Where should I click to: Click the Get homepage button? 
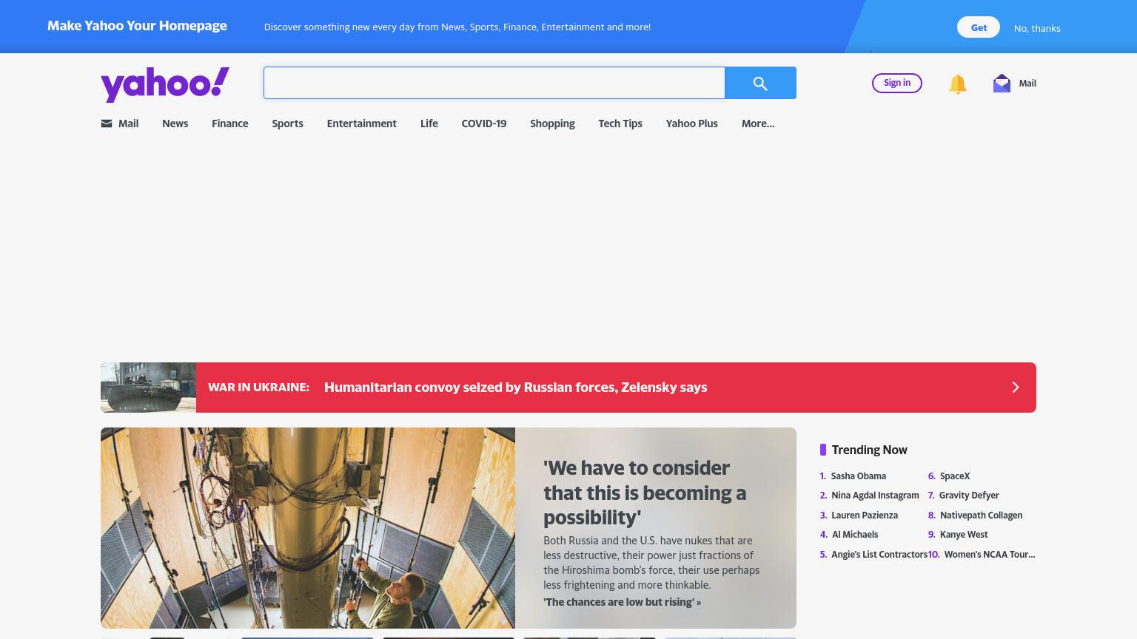click(979, 27)
